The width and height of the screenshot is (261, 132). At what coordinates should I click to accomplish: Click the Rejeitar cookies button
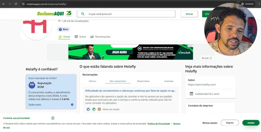pos(230,123)
